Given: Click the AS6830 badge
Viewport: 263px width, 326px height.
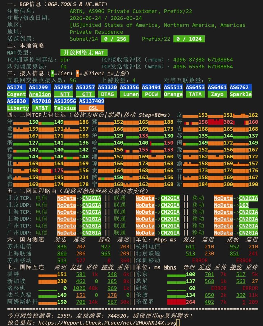Looking at the screenshot, I should (x=18, y=101).
